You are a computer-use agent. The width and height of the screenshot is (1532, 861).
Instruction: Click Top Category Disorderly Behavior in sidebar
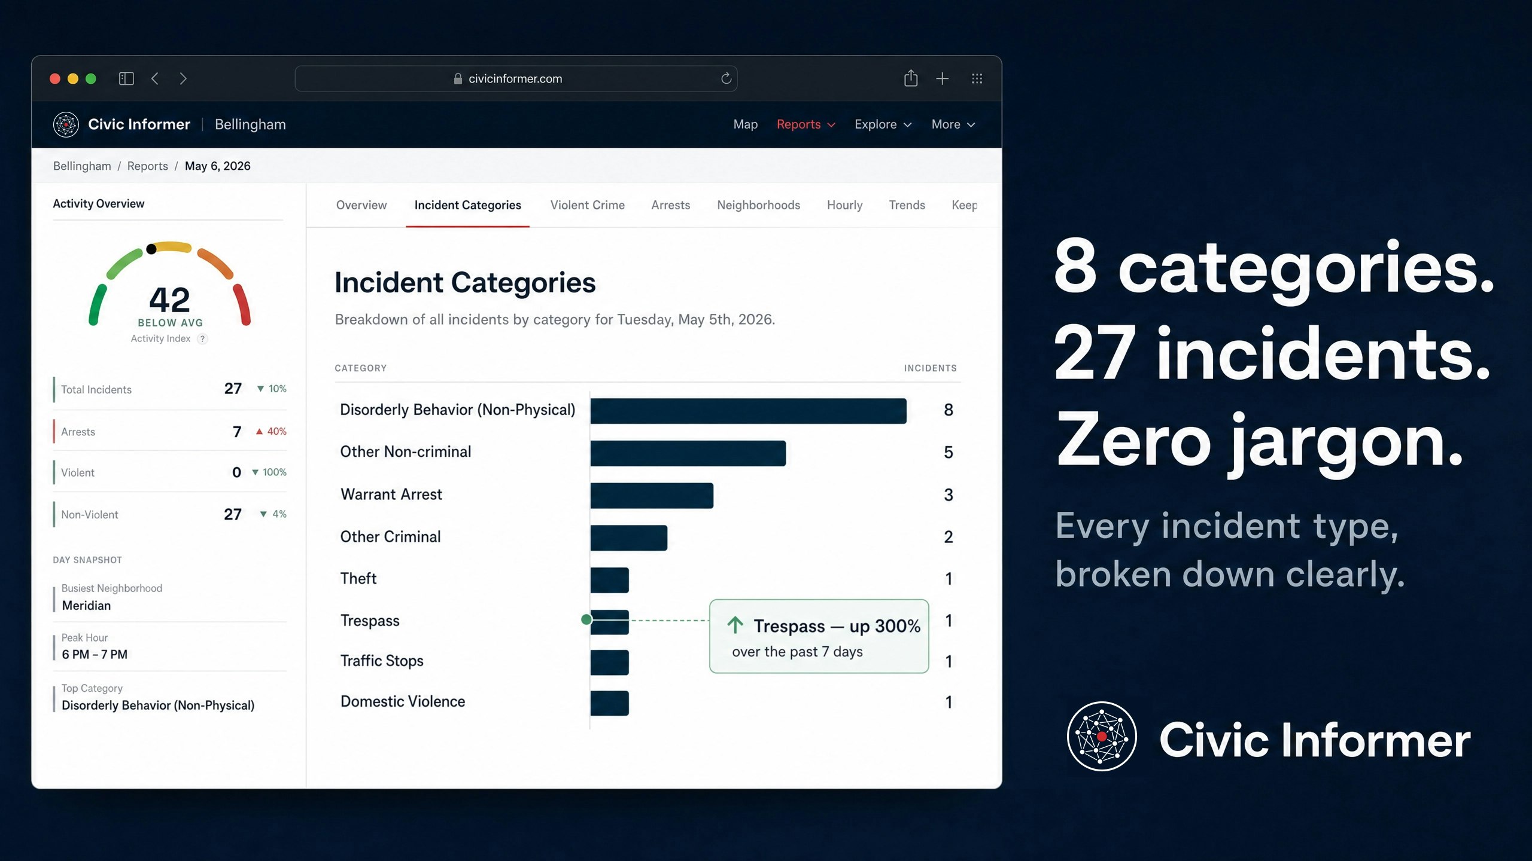(158, 706)
